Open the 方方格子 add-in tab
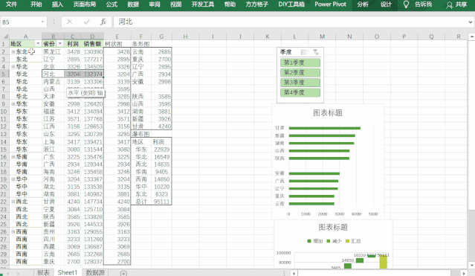This screenshot has width=475, height=276. [256, 4]
